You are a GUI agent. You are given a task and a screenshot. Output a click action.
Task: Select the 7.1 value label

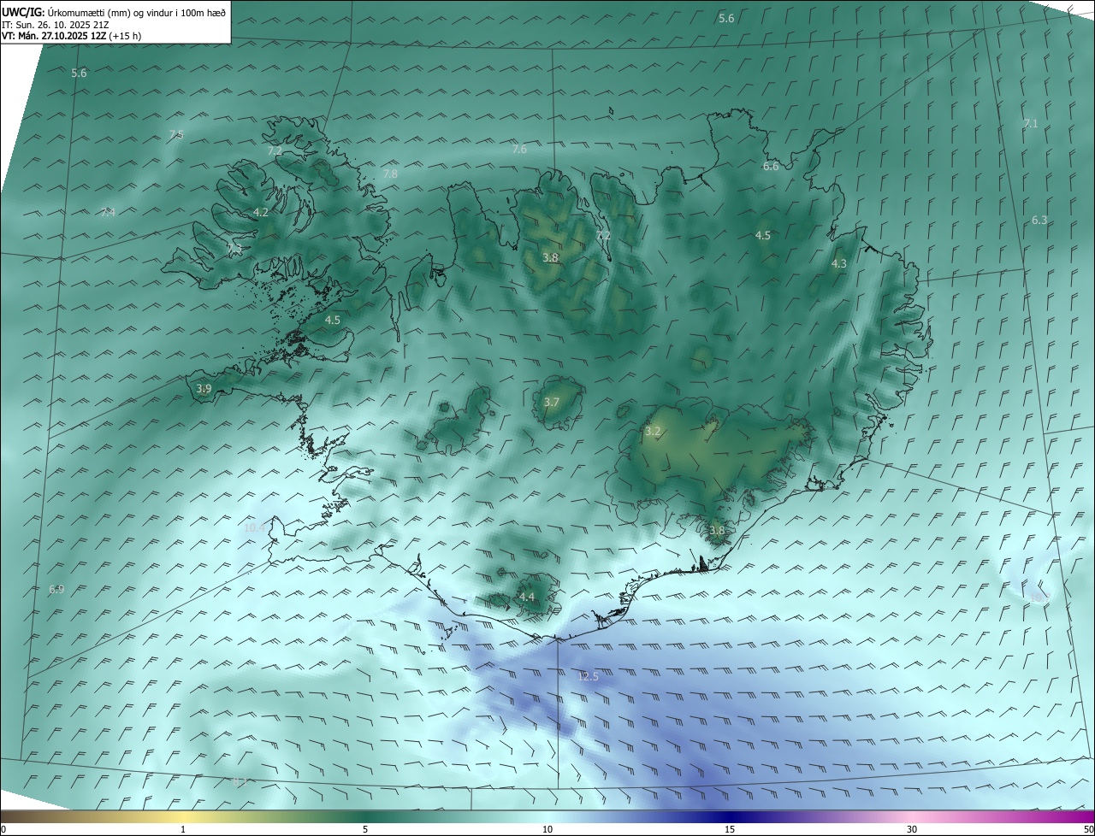1031,123
